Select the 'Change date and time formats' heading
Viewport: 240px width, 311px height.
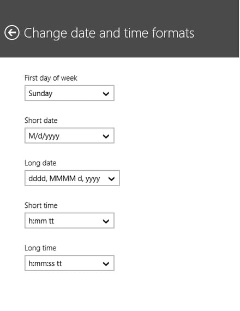click(109, 33)
